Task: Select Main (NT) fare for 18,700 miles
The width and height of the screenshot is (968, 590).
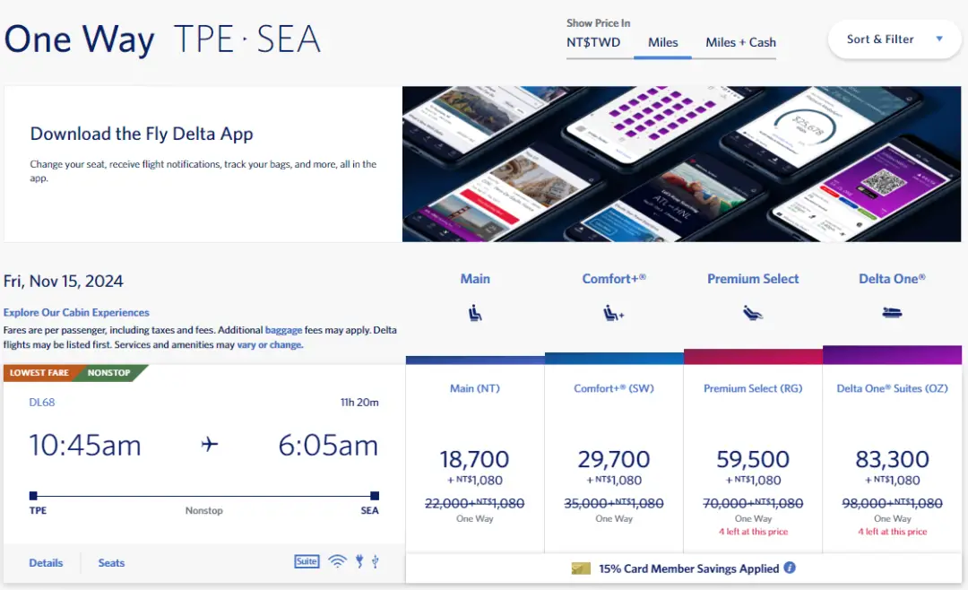Action: pyautogui.click(x=475, y=459)
